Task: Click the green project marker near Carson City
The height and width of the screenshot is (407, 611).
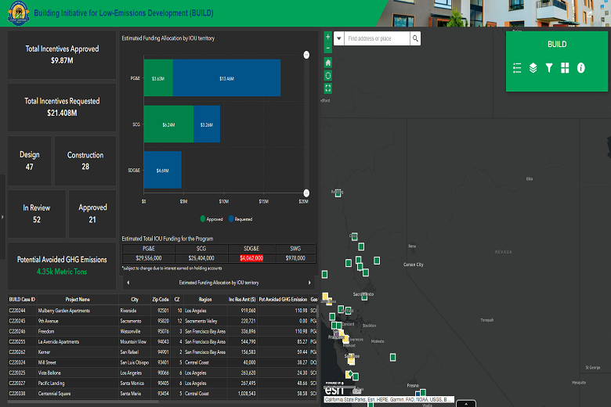Action: click(377, 260)
